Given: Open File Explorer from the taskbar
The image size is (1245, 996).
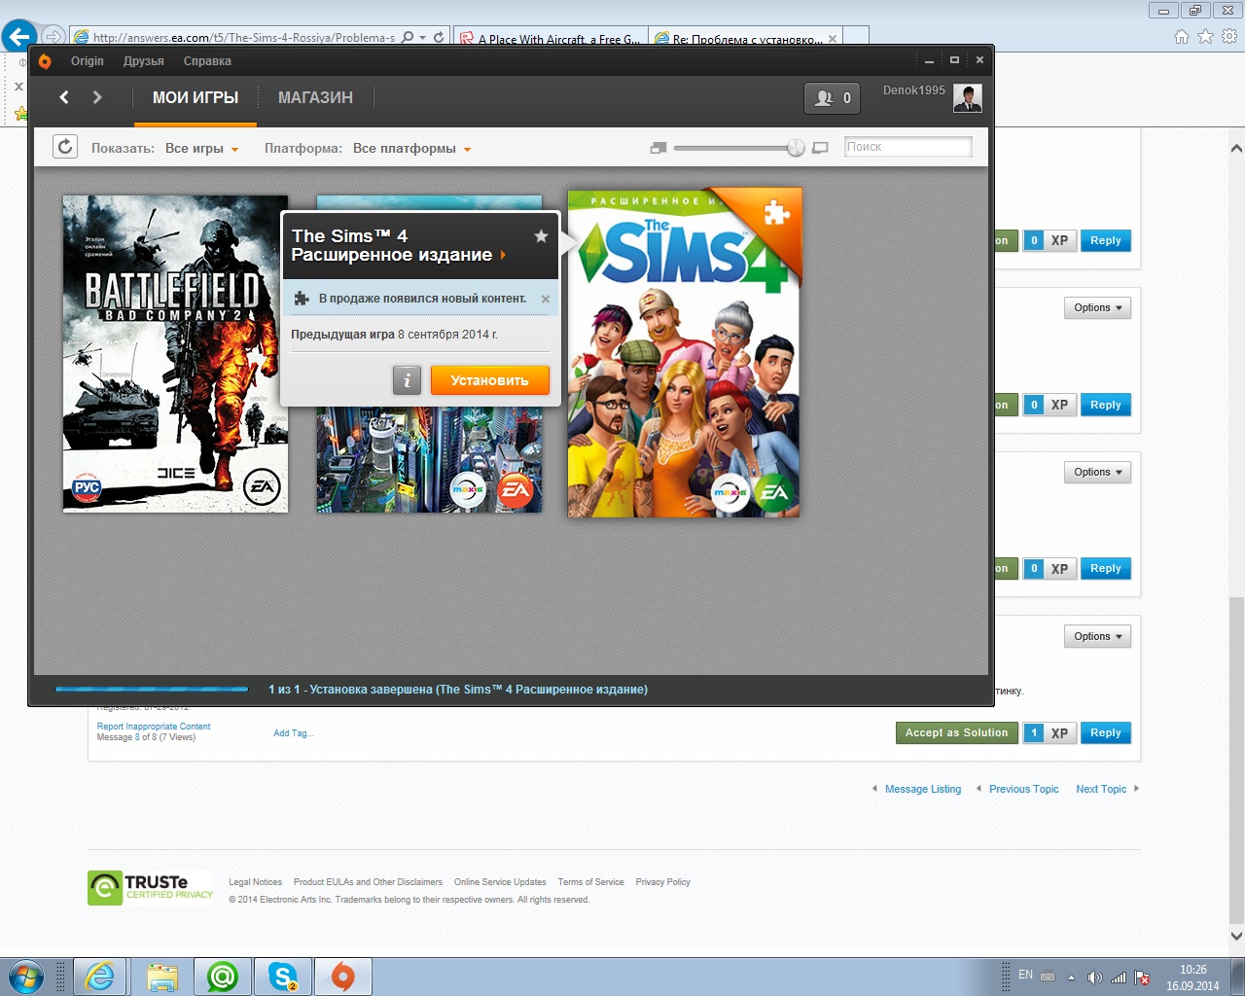Looking at the screenshot, I should [161, 977].
